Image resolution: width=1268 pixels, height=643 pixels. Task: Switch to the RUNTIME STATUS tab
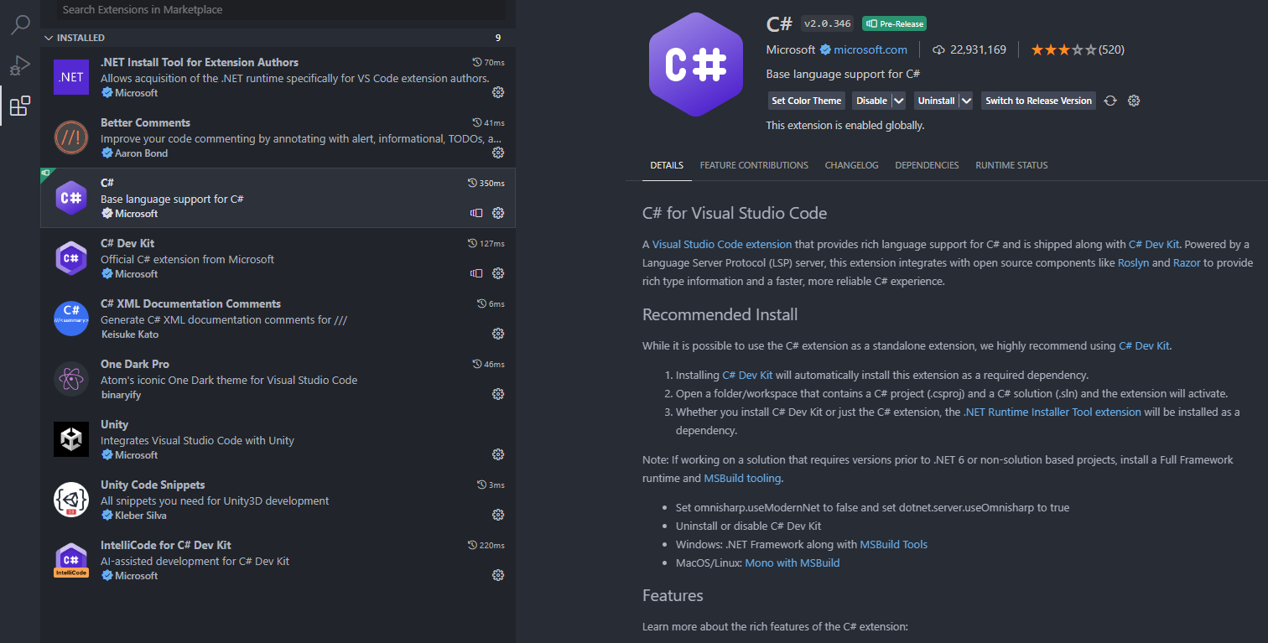point(1011,165)
